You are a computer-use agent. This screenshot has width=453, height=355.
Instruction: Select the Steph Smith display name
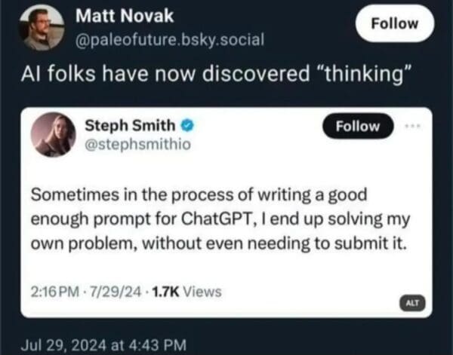128,124
